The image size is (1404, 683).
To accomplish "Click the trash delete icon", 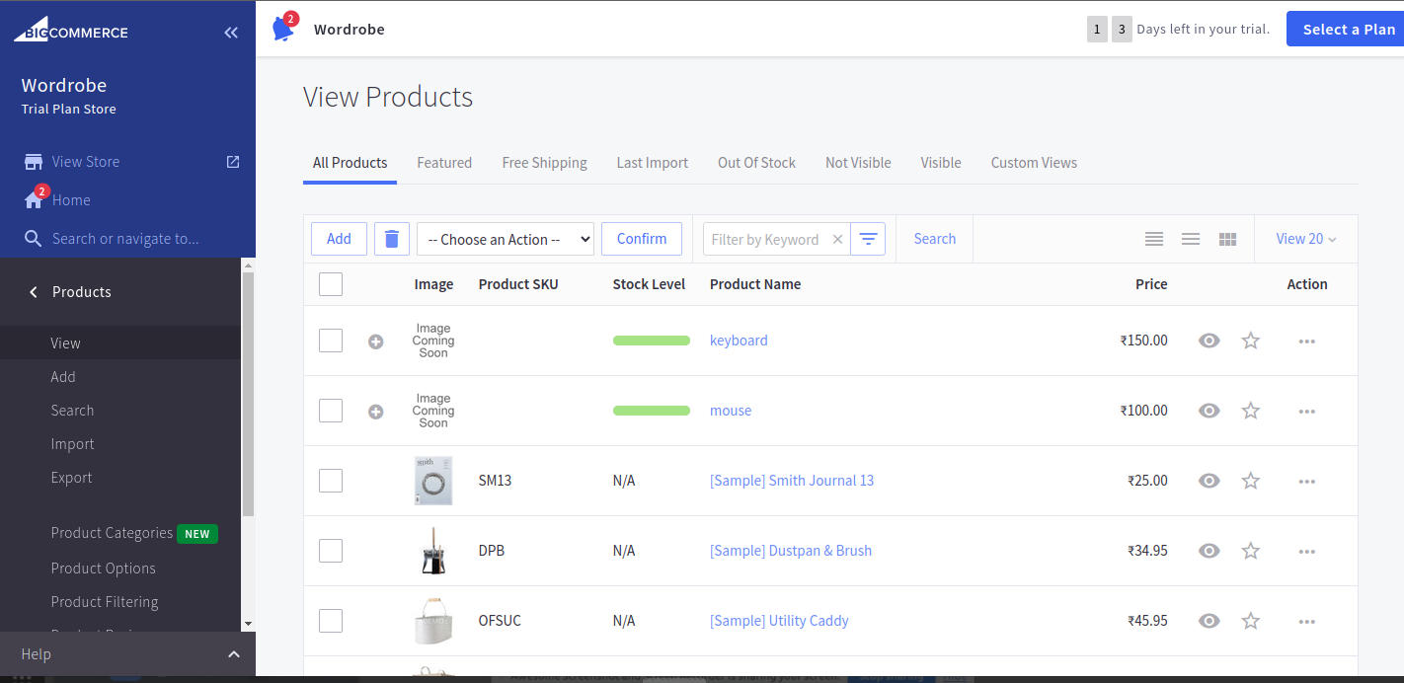I will (392, 239).
